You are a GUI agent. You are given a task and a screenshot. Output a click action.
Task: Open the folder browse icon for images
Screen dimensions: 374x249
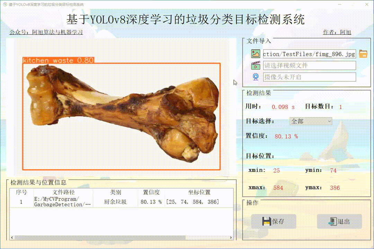click(x=364, y=54)
